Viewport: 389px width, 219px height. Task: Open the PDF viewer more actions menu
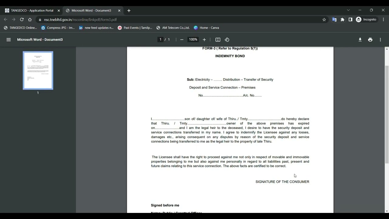point(380,40)
